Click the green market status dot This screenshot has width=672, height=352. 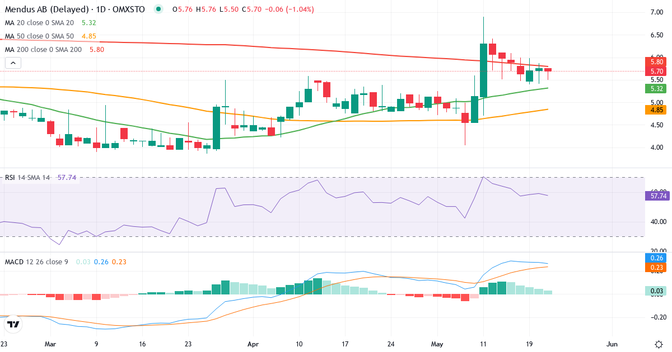(160, 9)
